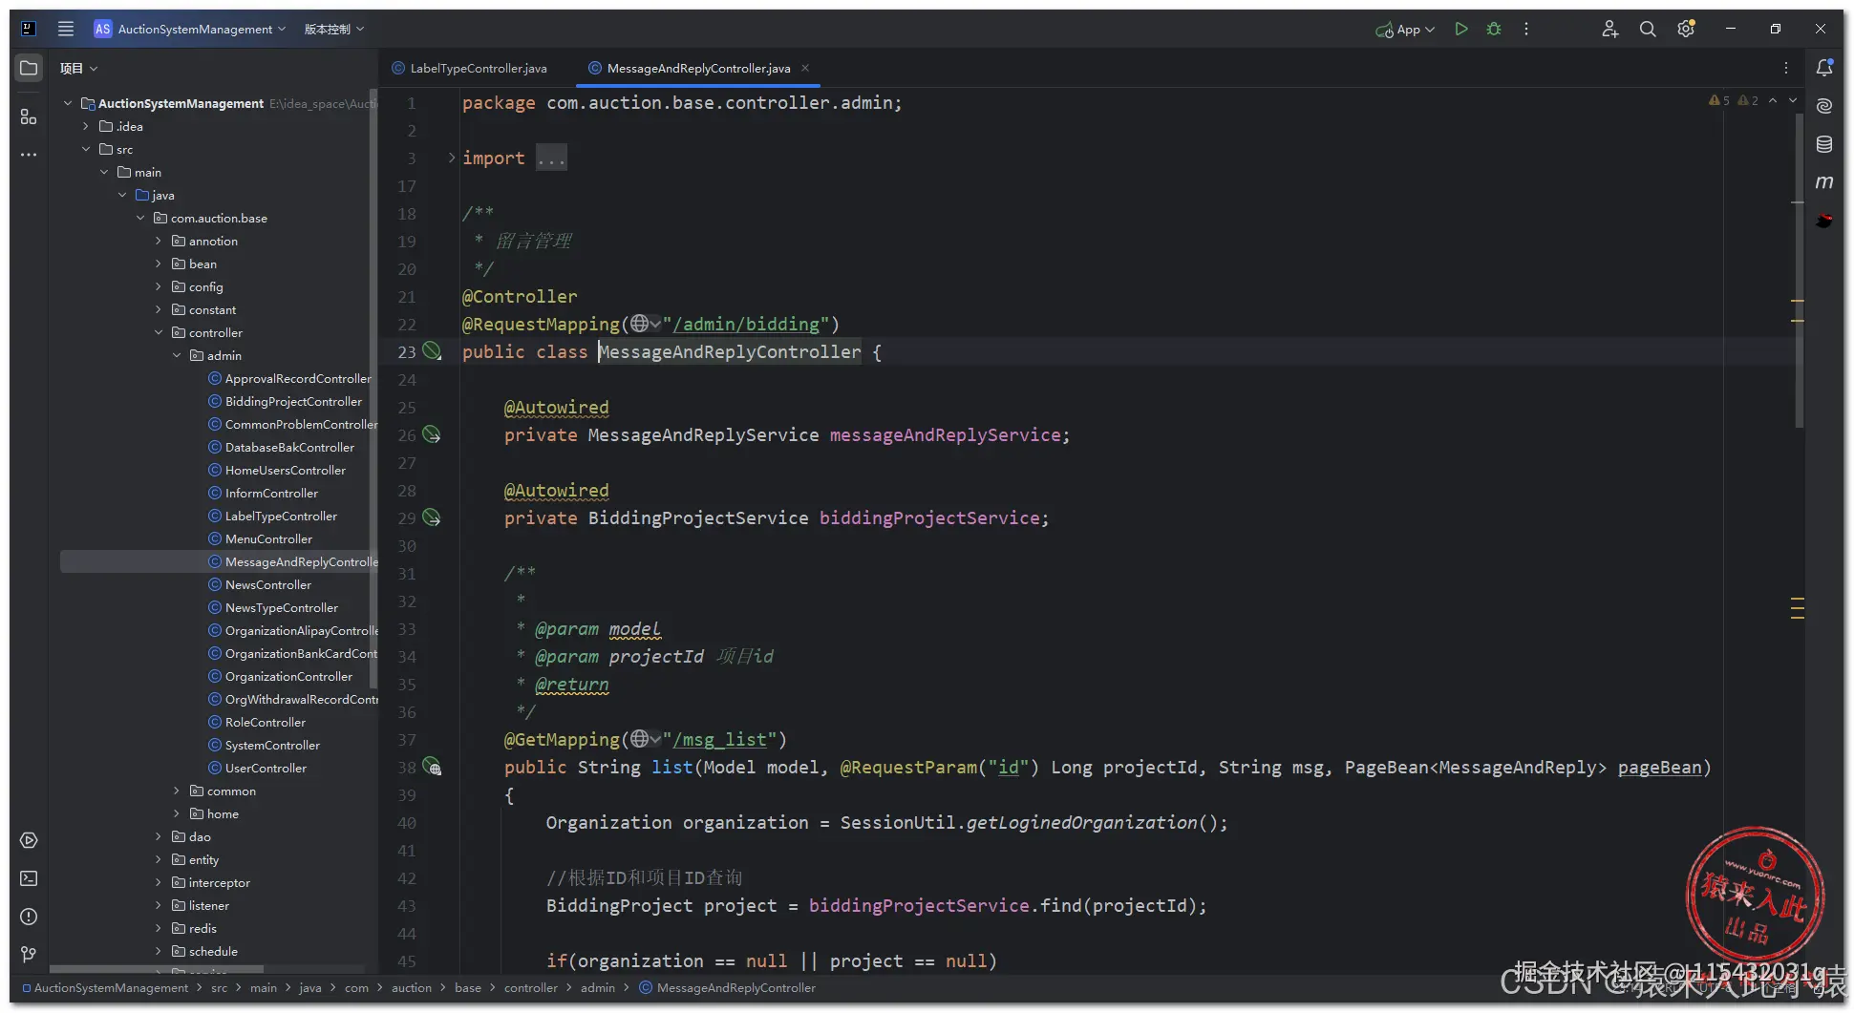Expand the folded import block
The width and height of the screenshot is (1854, 1013).
452,158
